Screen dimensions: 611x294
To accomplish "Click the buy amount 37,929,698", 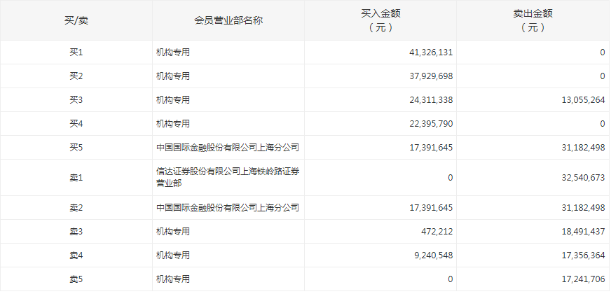I will tap(430, 76).
